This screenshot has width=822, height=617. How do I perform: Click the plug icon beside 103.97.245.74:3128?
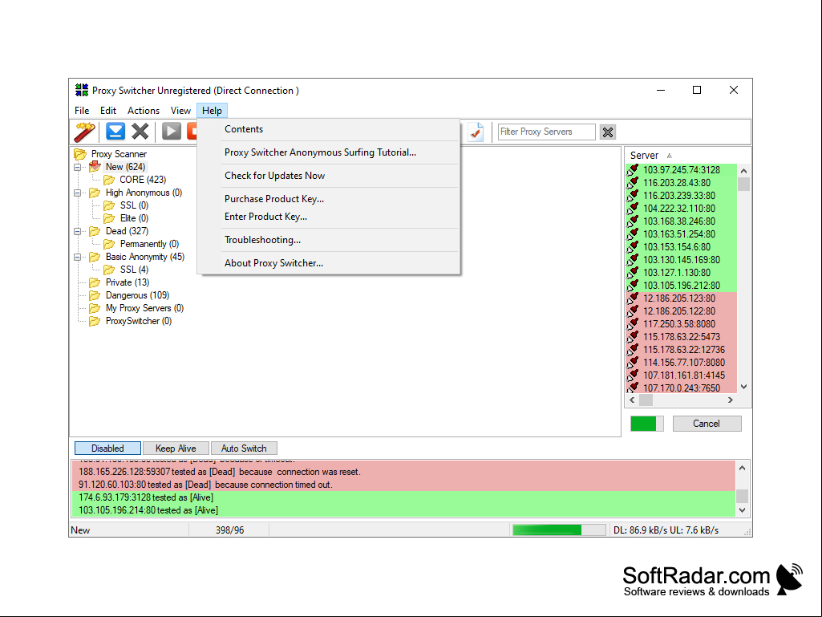[x=633, y=170]
